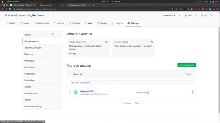Switch to the Actions repository tab
The image size is (220, 123).
[59, 23]
